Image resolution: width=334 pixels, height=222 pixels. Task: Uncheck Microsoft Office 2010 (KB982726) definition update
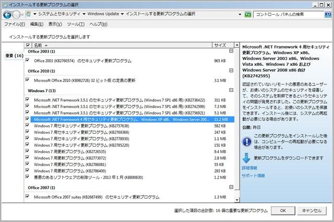click(x=27, y=80)
